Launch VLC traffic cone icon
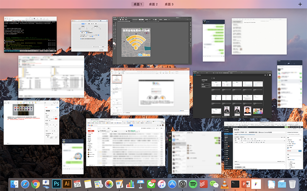 pos(225,184)
